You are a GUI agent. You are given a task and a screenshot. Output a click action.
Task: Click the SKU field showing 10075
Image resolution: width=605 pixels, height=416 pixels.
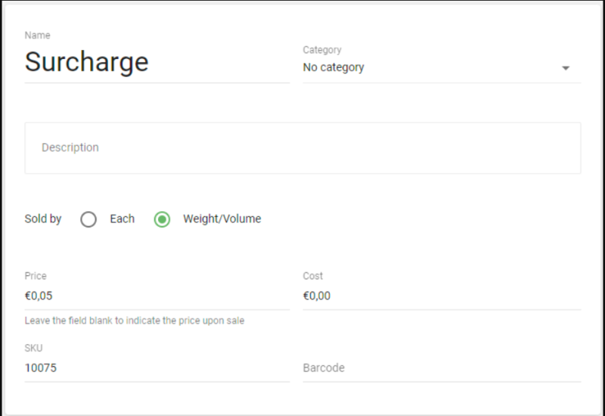pos(157,368)
